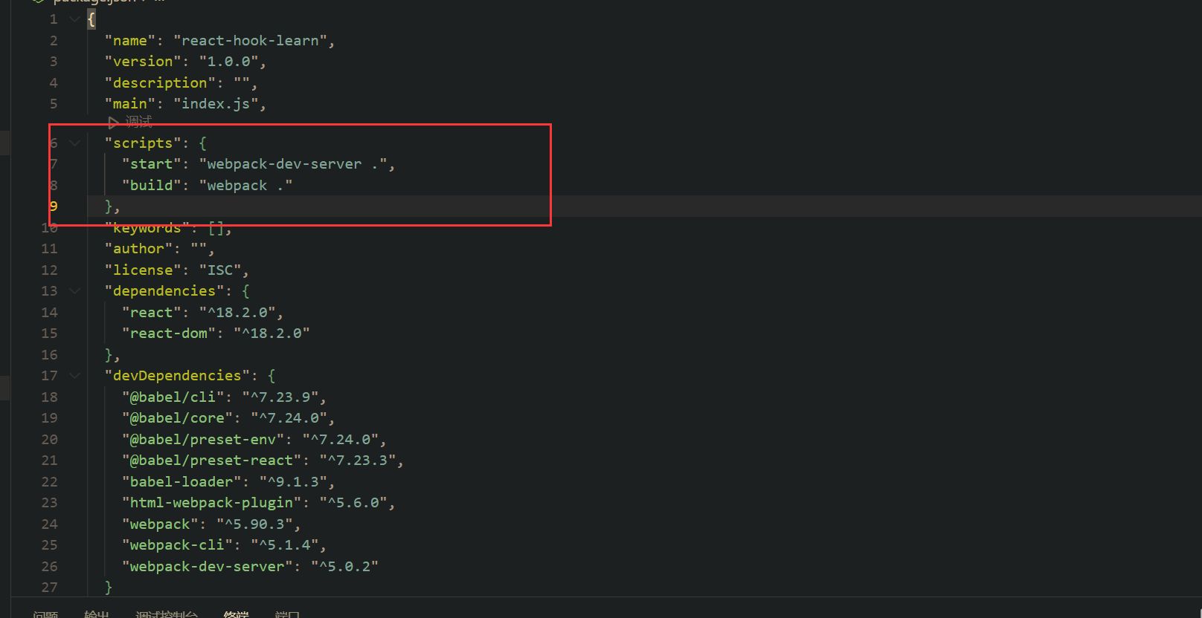Select line number 14 in the gutter

pyautogui.click(x=49, y=312)
